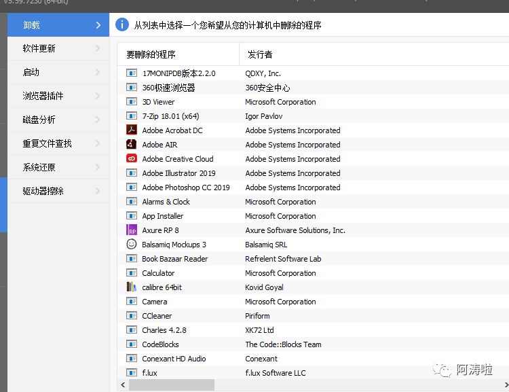Click the CodeBlocks row icon
509x392 pixels.
tap(132, 344)
